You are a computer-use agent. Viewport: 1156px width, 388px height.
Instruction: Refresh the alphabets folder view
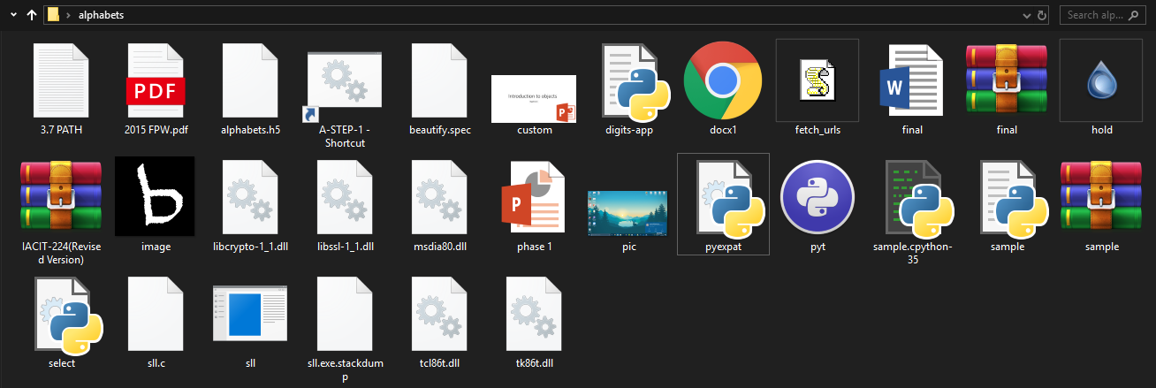click(x=1043, y=15)
